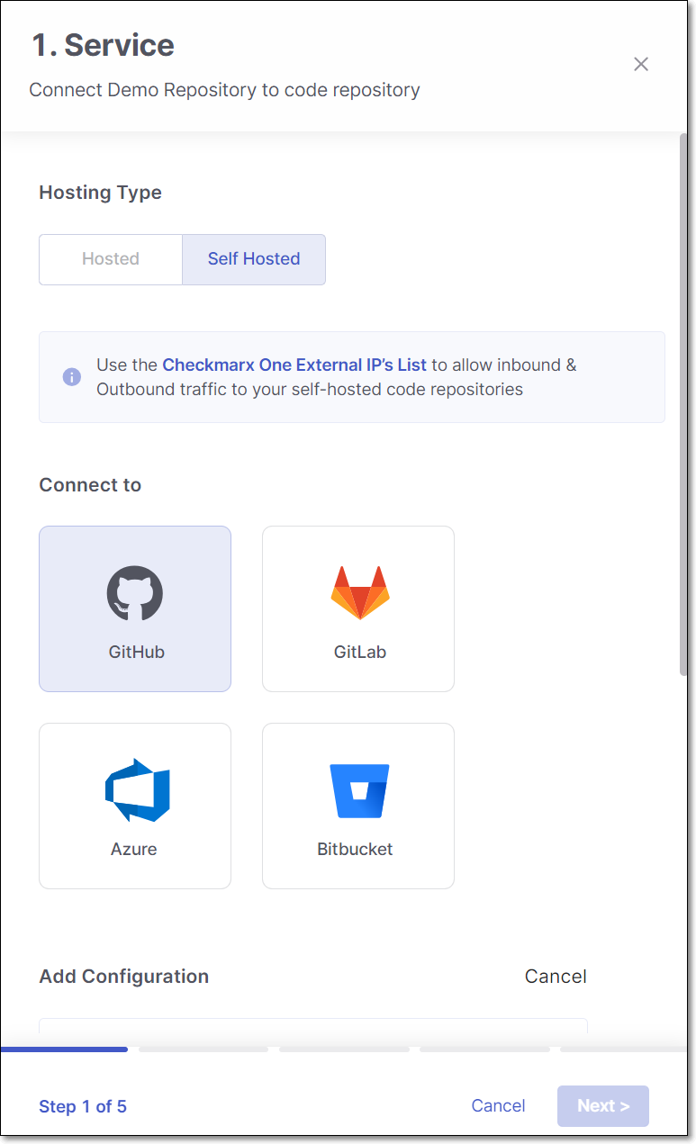Image resolution: width=696 pixels, height=1144 pixels.
Task: Click 'Connect Demo Repository to code repository' subtitle
Action: pyautogui.click(x=225, y=90)
